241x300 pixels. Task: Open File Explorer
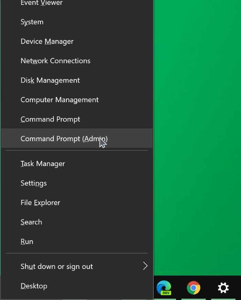(77, 203)
